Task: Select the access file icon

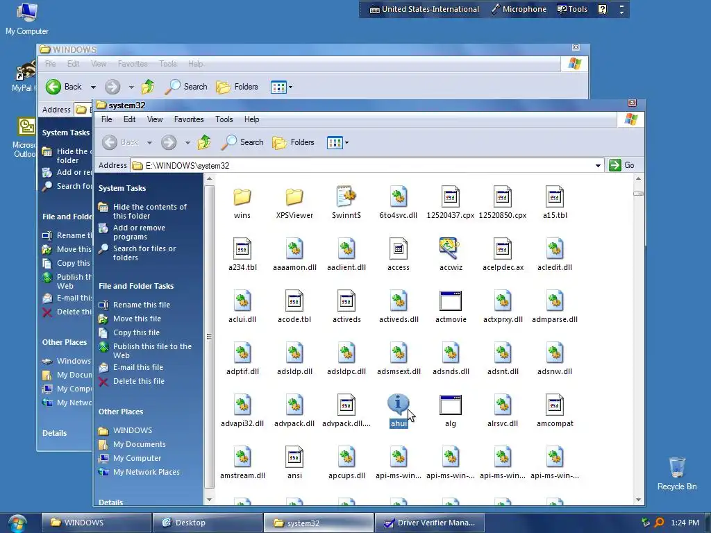Action: pyautogui.click(x=399, y=248)
